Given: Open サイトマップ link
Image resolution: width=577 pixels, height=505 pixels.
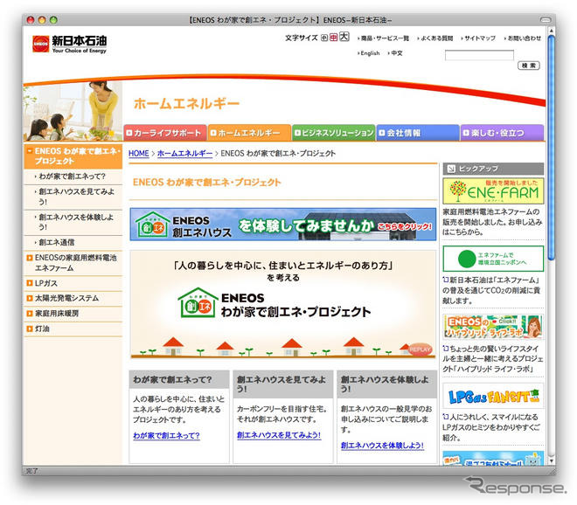Looking at the screenshot, I should [x=478, y=38].
